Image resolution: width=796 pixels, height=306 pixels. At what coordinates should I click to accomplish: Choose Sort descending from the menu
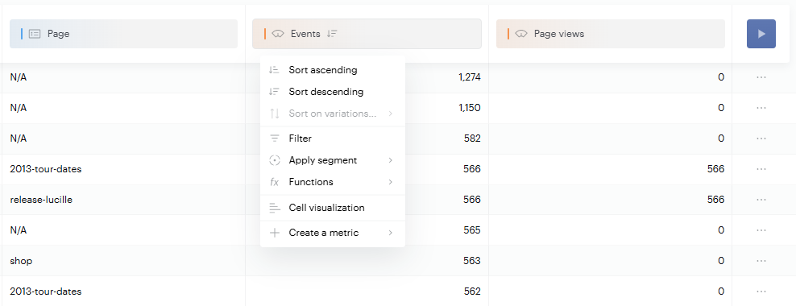333,92
